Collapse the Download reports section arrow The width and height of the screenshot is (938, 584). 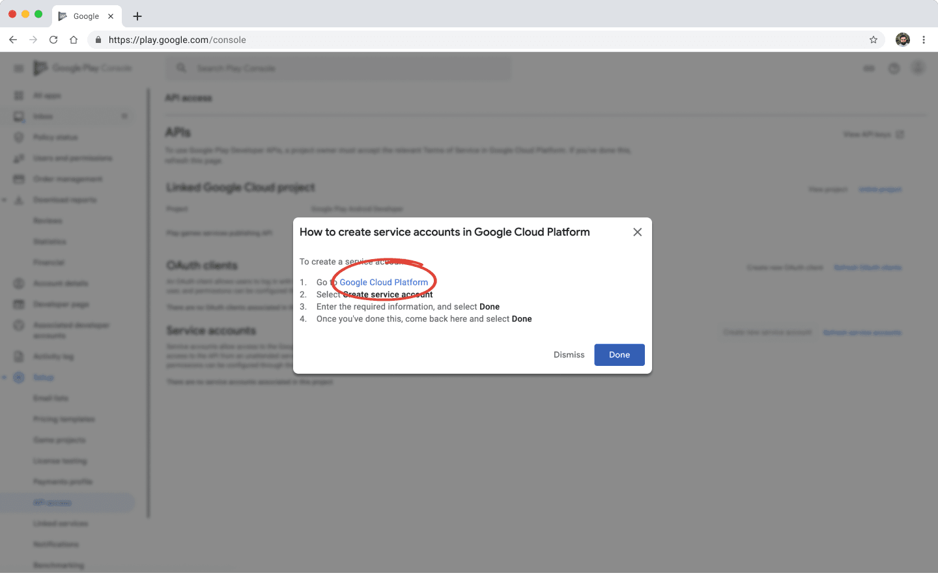[5, 200]
